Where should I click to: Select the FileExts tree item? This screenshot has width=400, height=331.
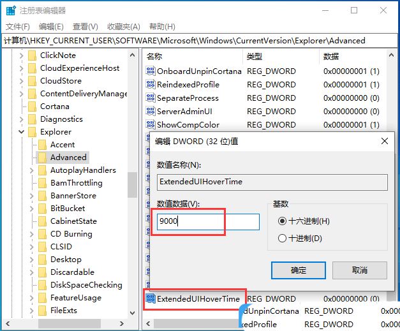point(64,311)
